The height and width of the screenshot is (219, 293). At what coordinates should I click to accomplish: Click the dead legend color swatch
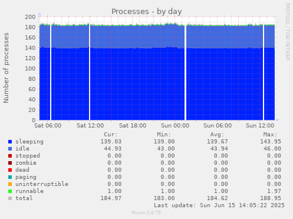click(x=10, y=170)
